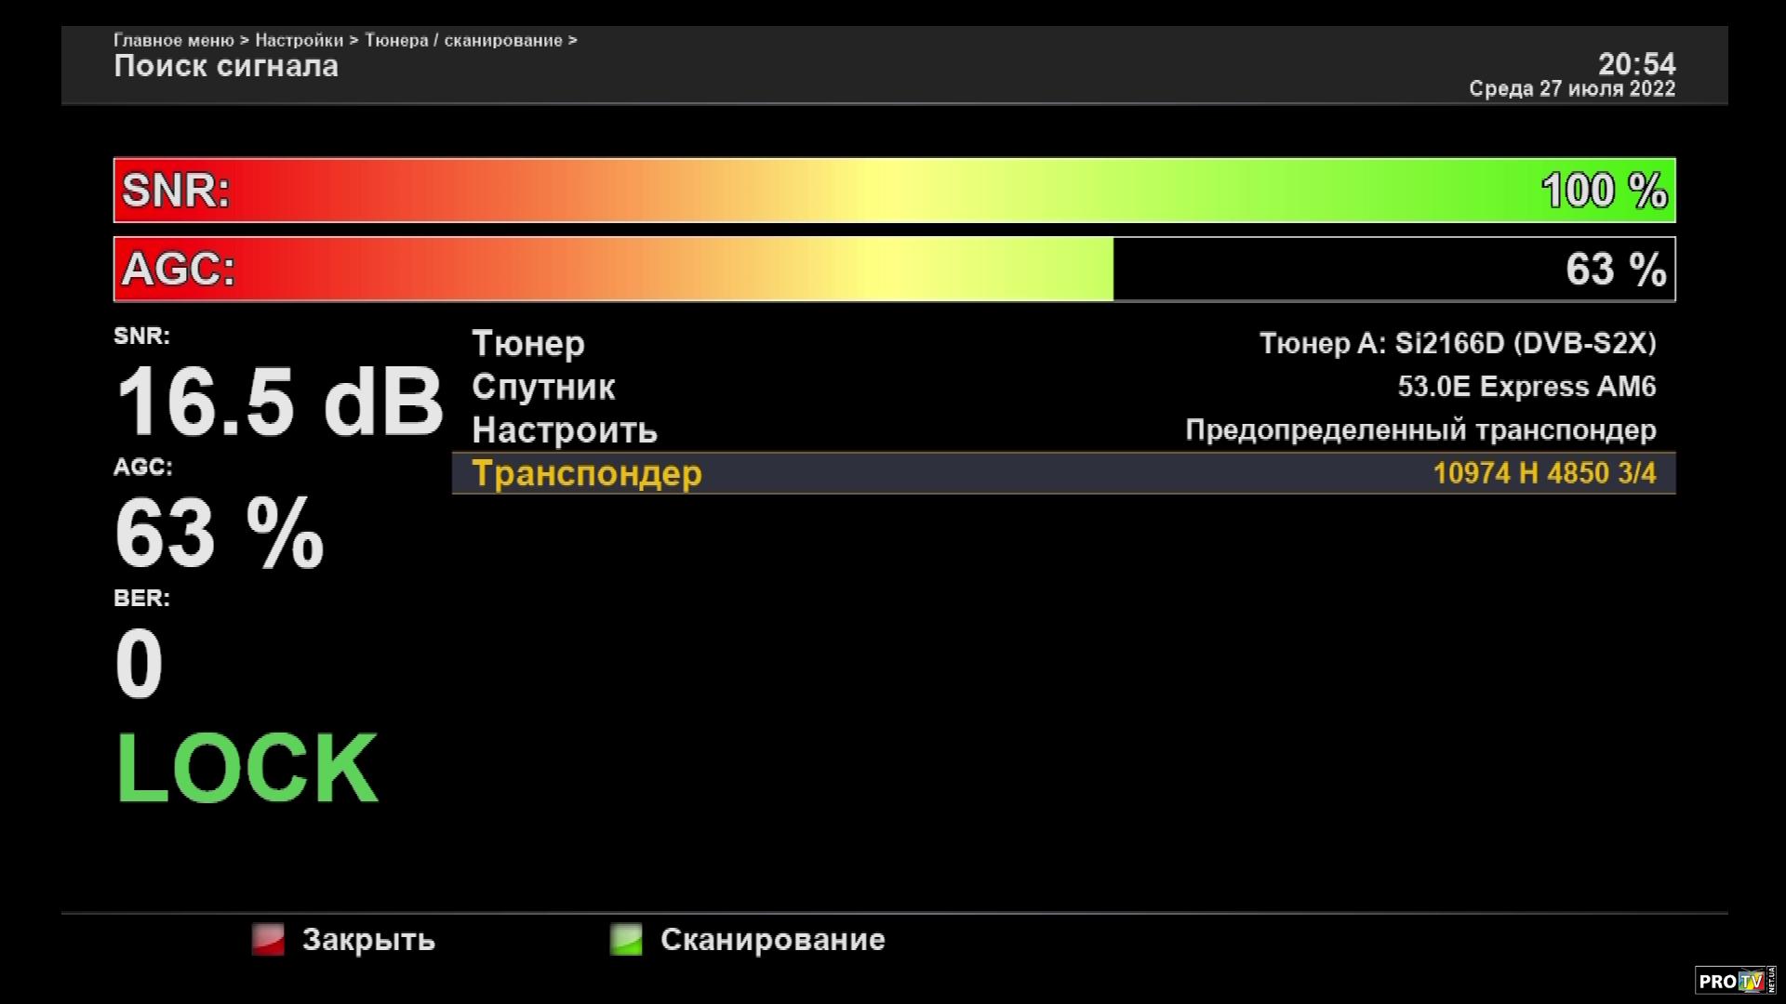Screen dimensions: 1786x1004
Task: Click the green LOCK status indicator
Action: click(x=247, y=769)
